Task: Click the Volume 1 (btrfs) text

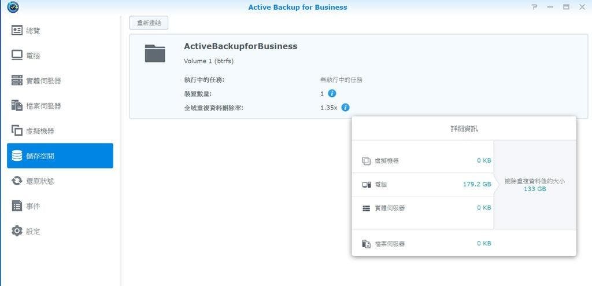Action: (209, 61)
